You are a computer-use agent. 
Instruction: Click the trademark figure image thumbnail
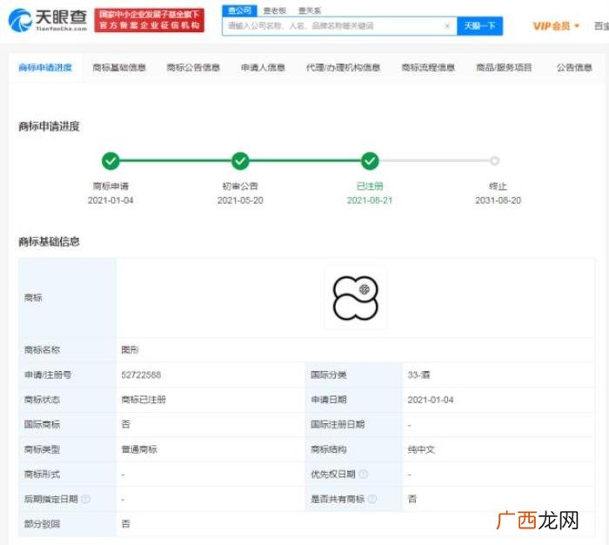click(x=356, y=298)
